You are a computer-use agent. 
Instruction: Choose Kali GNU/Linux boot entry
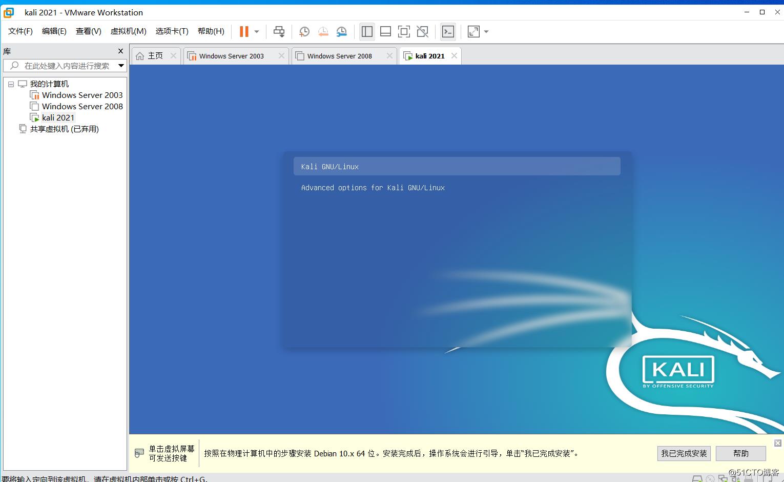click(457, 166)
